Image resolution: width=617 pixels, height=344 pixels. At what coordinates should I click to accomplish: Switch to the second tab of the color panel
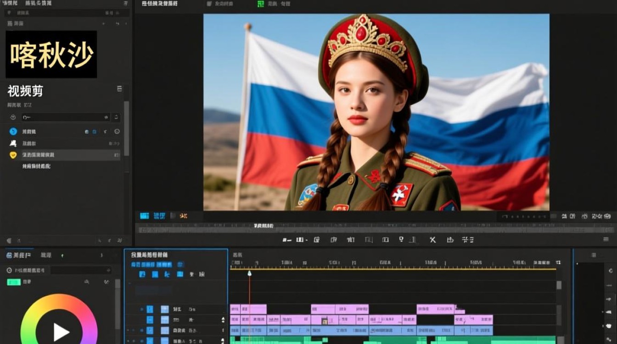click(46, 255)
